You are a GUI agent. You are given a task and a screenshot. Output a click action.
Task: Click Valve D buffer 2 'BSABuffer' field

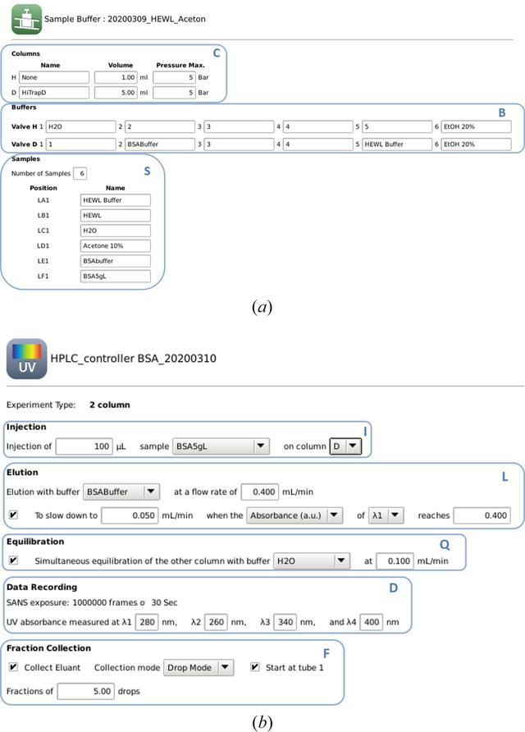click(x=160, y=144)
